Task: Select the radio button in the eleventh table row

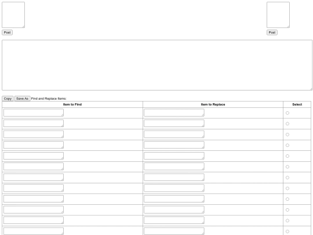Action: click(x=287, y=220)
